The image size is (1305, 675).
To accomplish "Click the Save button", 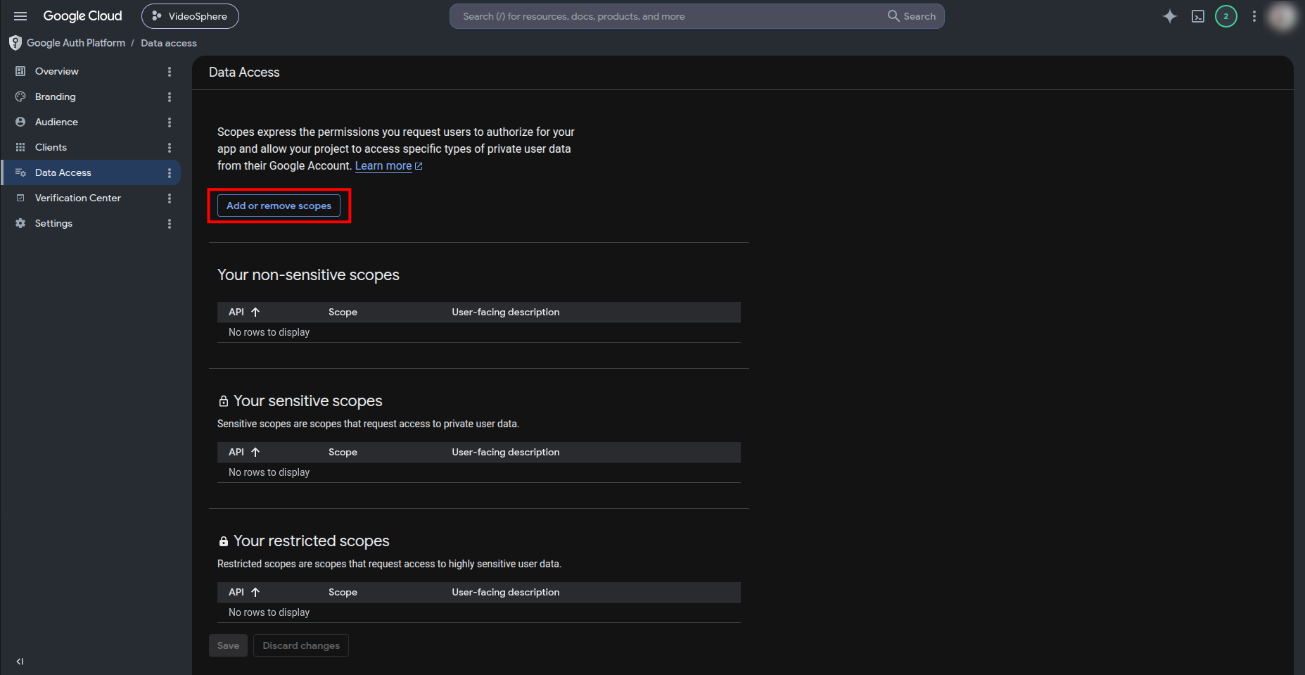I will (228, 645).
